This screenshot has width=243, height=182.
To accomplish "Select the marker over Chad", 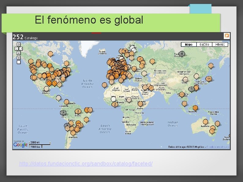I will [129, 100].
